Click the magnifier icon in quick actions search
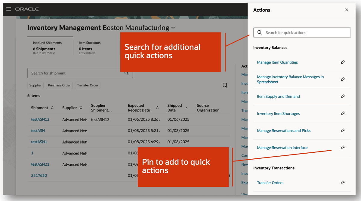Screen dimensions: 361x201 (259, 33)
